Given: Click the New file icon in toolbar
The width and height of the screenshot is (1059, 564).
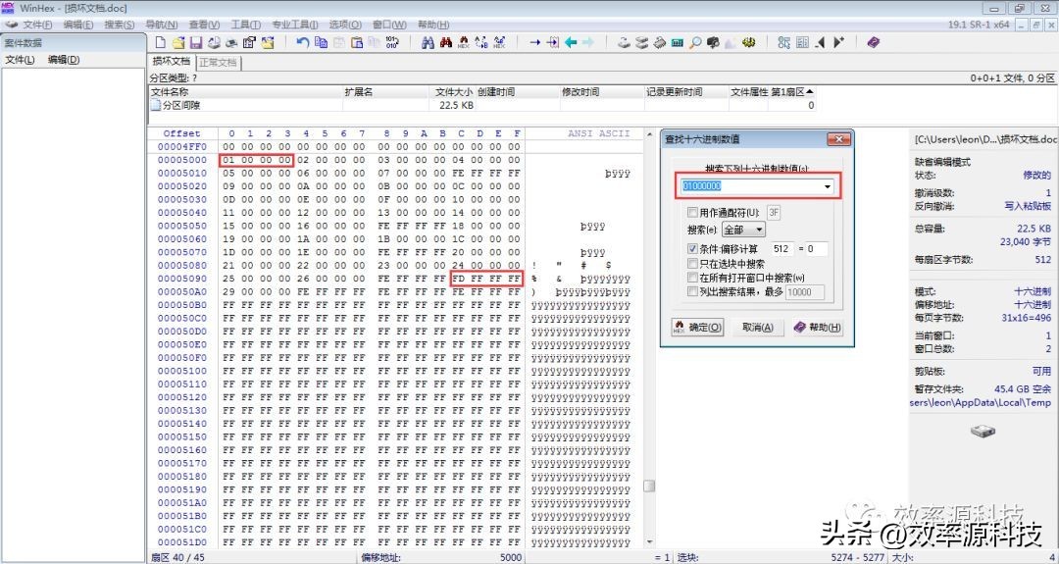Looking at the screenshot, I should coord(160,43).
